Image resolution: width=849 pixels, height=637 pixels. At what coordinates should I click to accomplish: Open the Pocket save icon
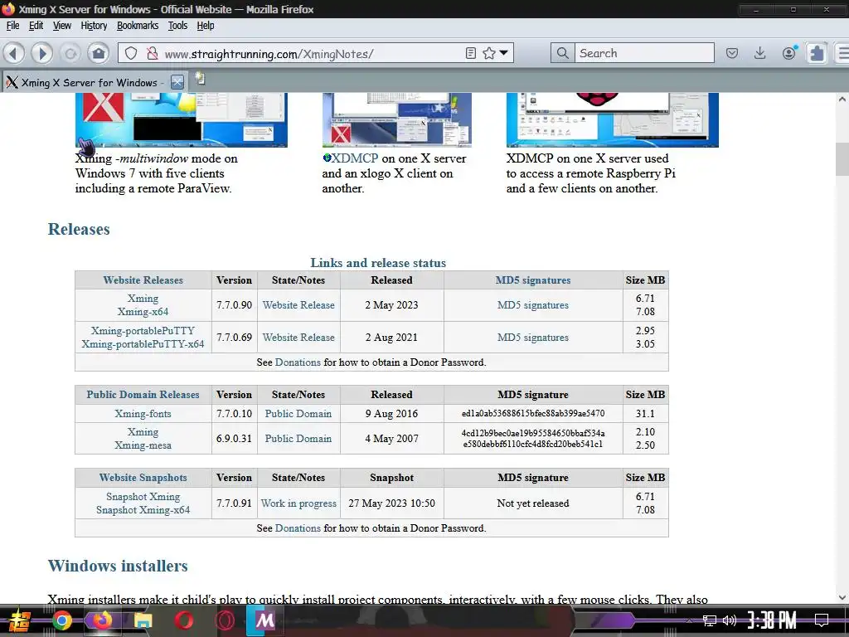(x=732, y=53)
